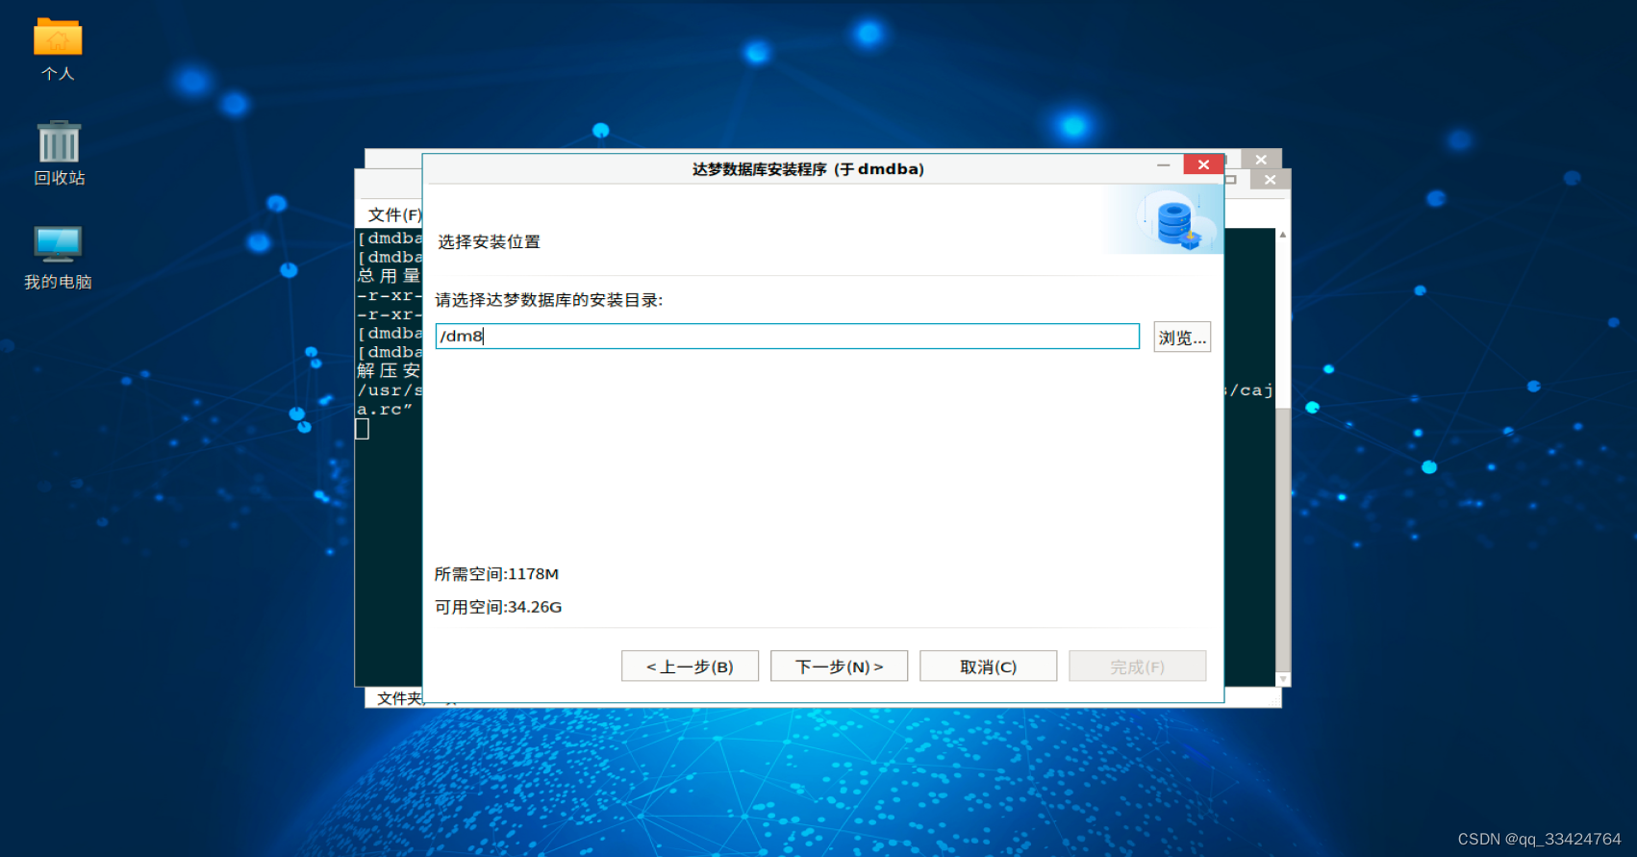The height and width of the screenshot is (857, 1637).
Task: Open the 回收站 recycle bin icon
Action: [x=59, y=153]
